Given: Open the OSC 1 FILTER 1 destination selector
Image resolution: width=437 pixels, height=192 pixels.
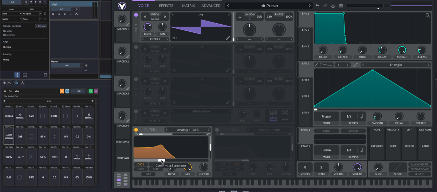Looking at the screenshot, I should coord(155,39).
